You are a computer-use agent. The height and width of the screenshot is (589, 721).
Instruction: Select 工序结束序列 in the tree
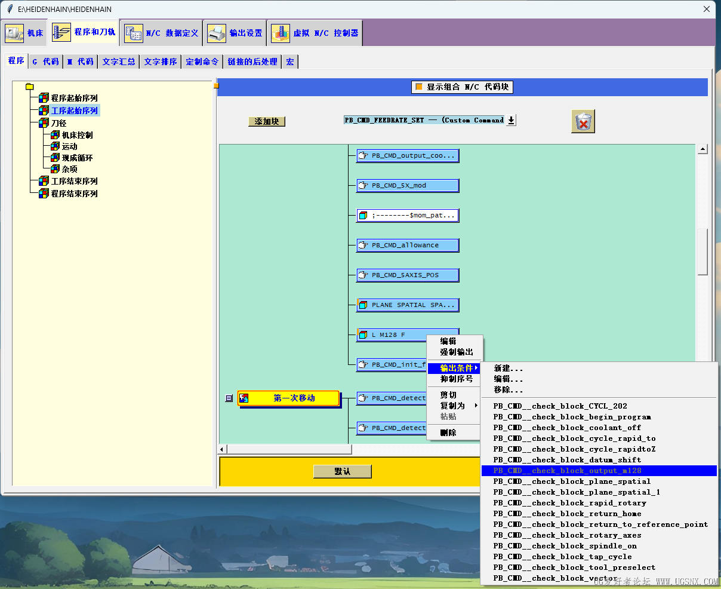[74, 181]
